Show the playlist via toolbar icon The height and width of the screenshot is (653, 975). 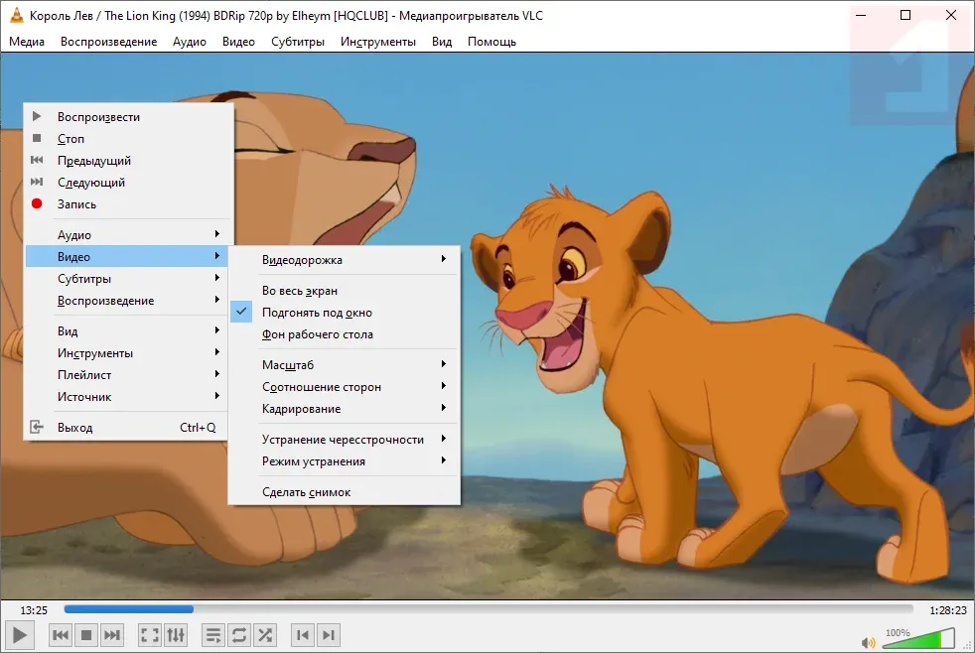coord(213,635)
